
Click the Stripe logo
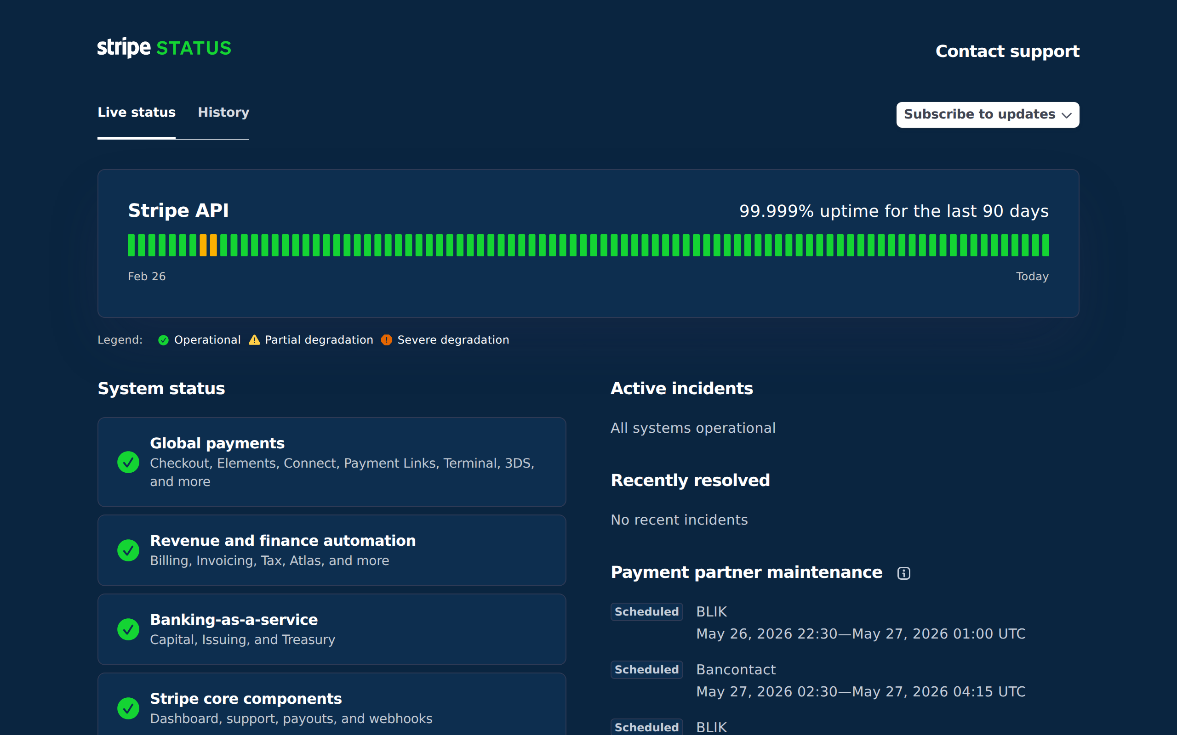tap(124, 48)
